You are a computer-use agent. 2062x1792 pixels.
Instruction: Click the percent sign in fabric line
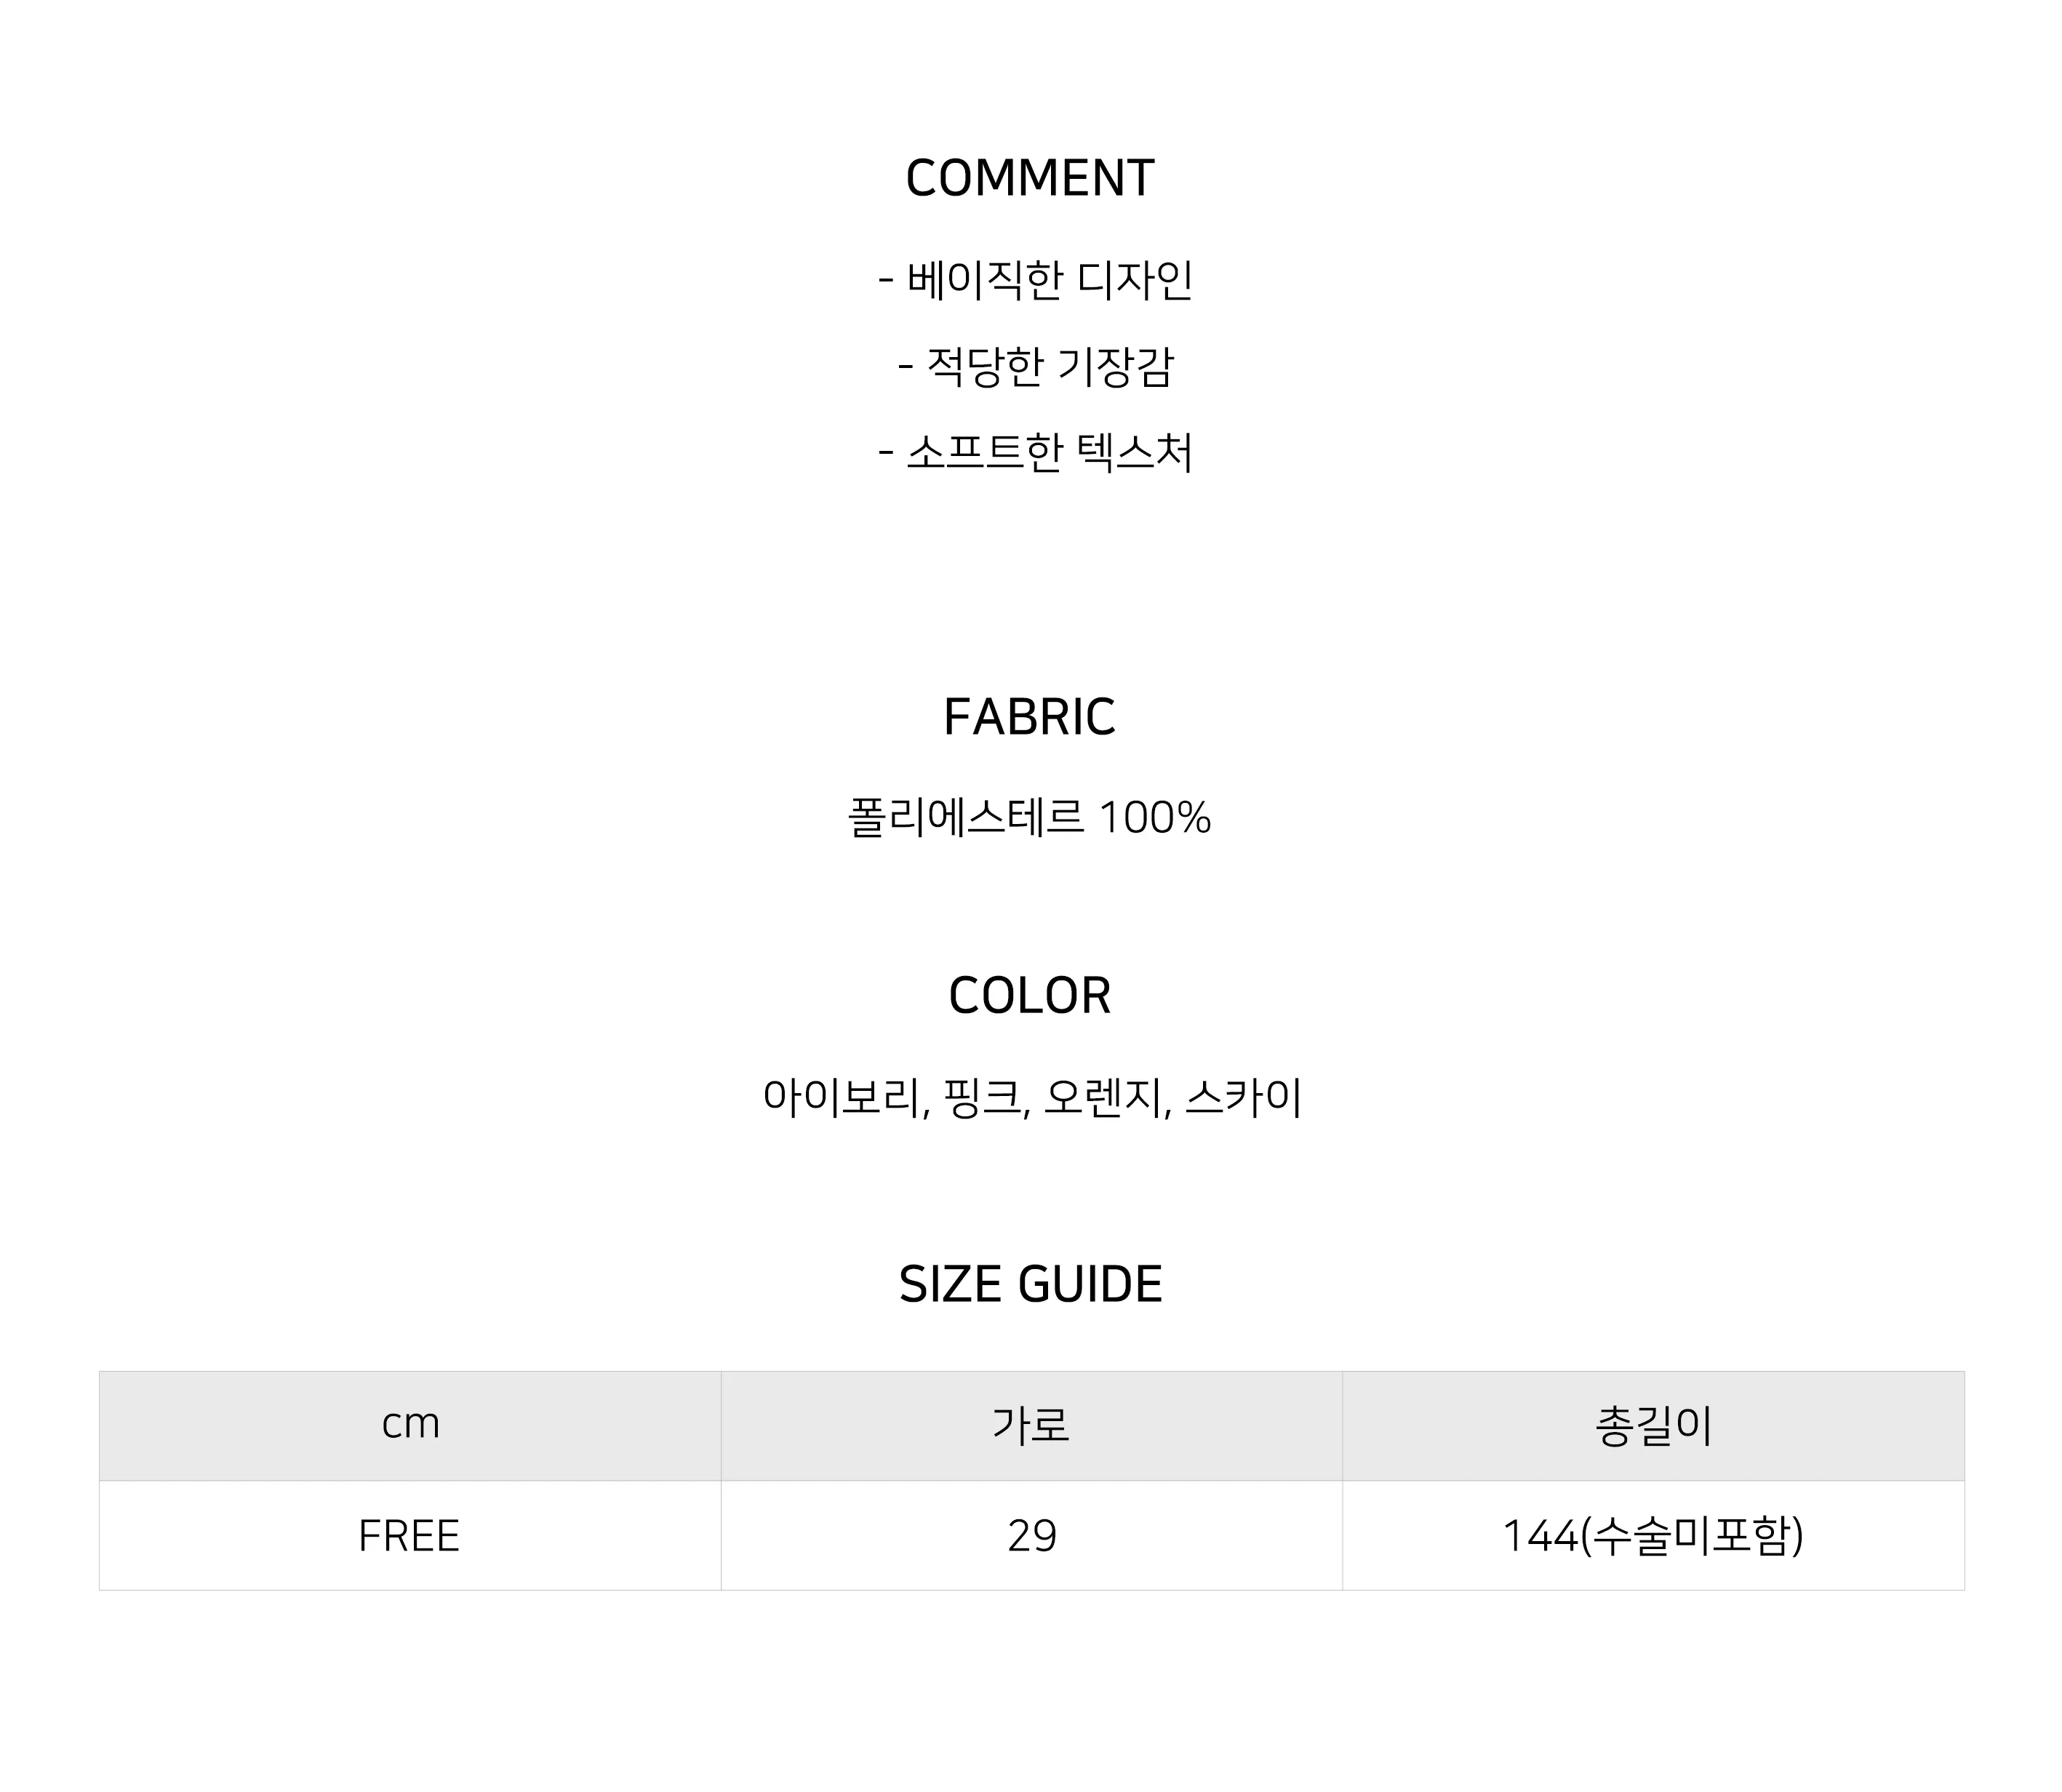[1194, 818]
